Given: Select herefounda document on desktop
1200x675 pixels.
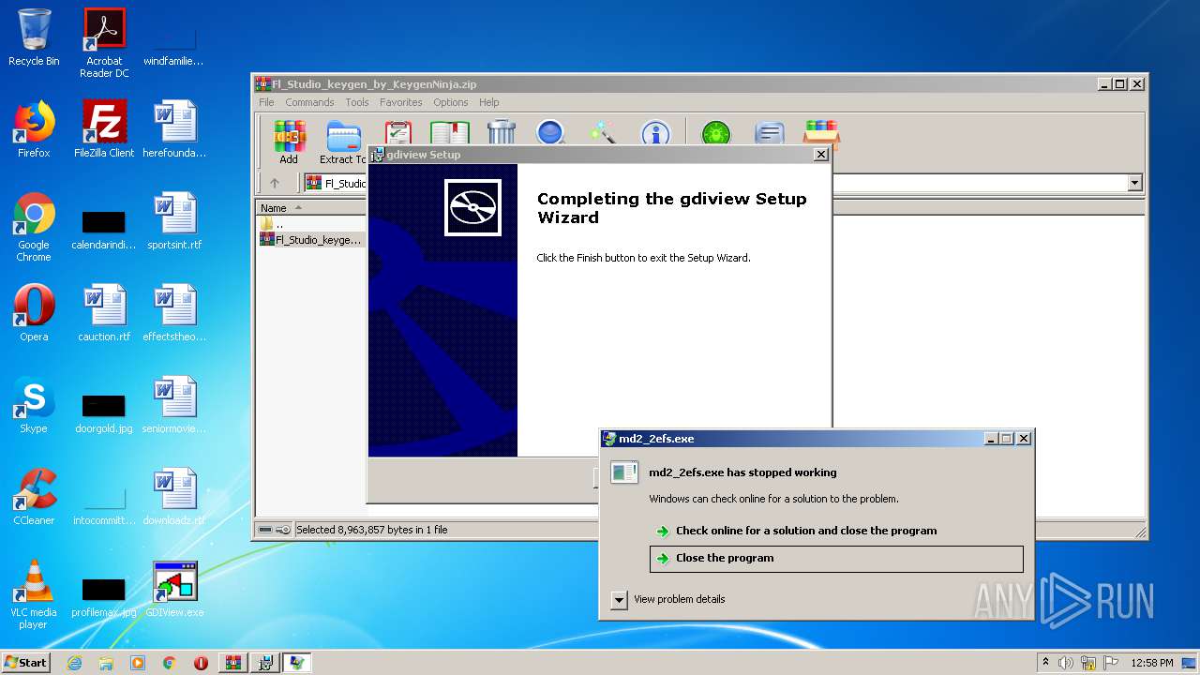Looking at the screenshot, I should (x=174, y=129).
